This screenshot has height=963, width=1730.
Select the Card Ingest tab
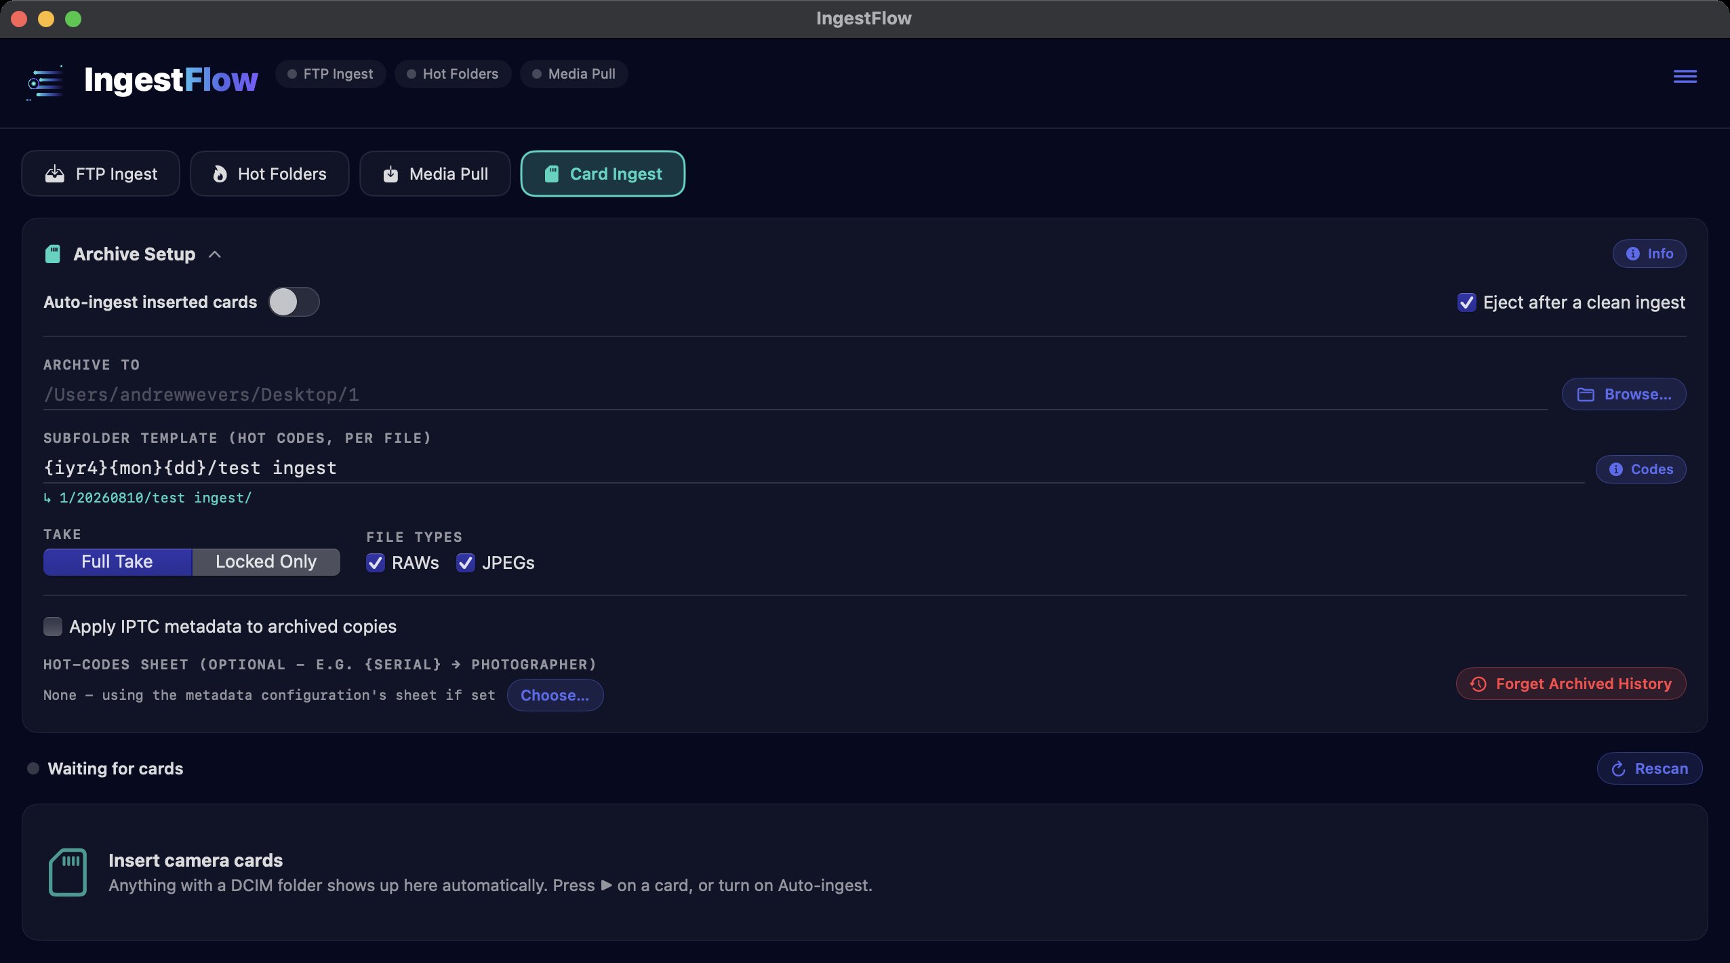[603, 174]
